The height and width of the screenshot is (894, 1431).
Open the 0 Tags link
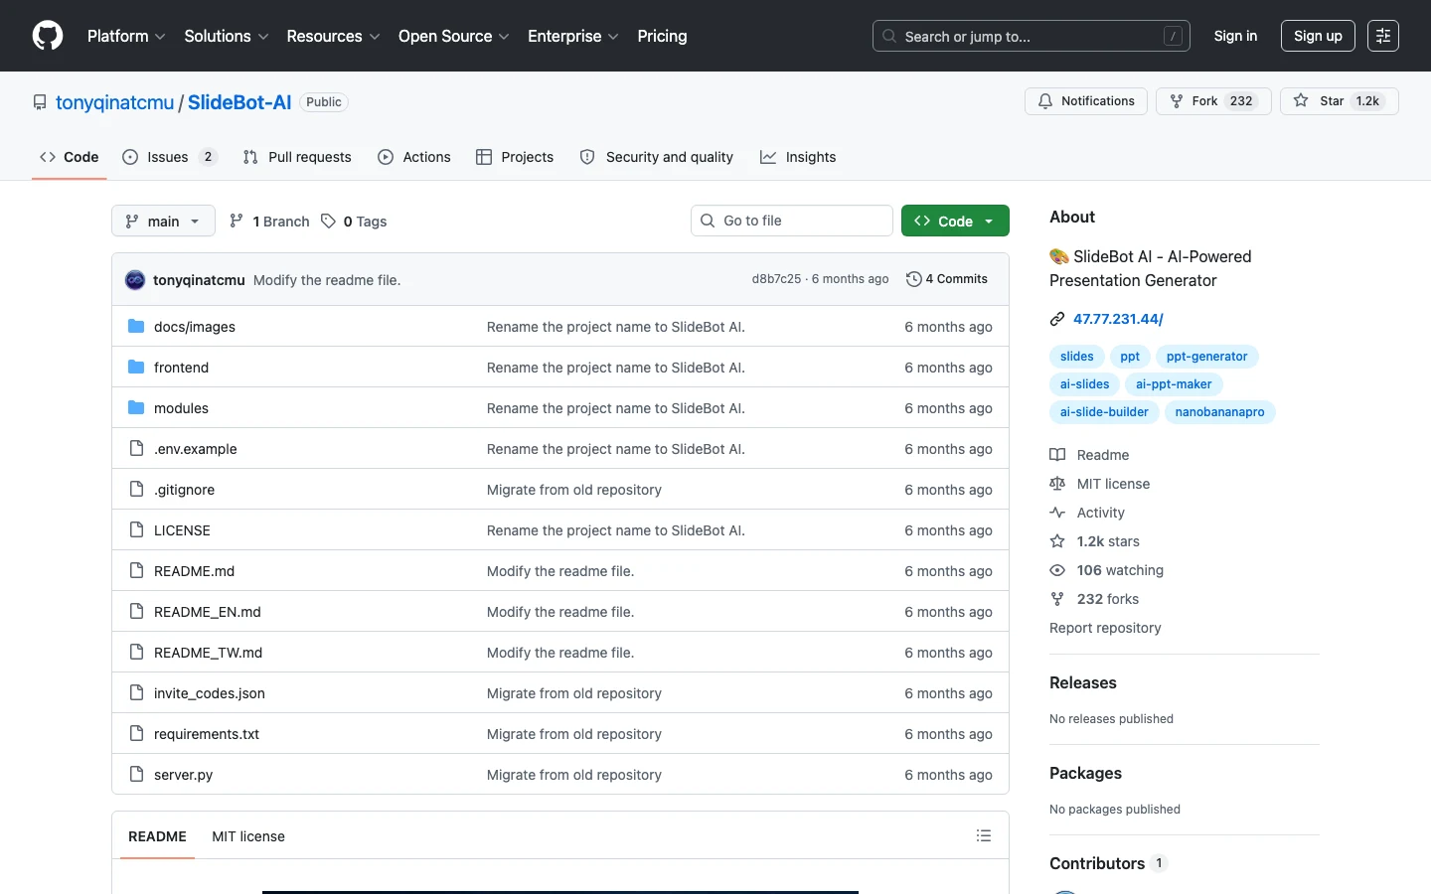[355, 221]
